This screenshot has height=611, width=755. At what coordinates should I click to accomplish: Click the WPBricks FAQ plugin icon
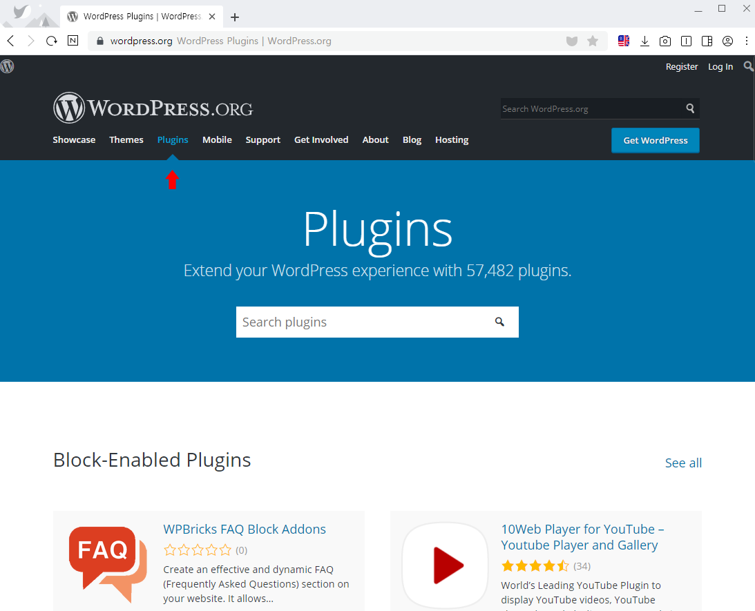107,564
